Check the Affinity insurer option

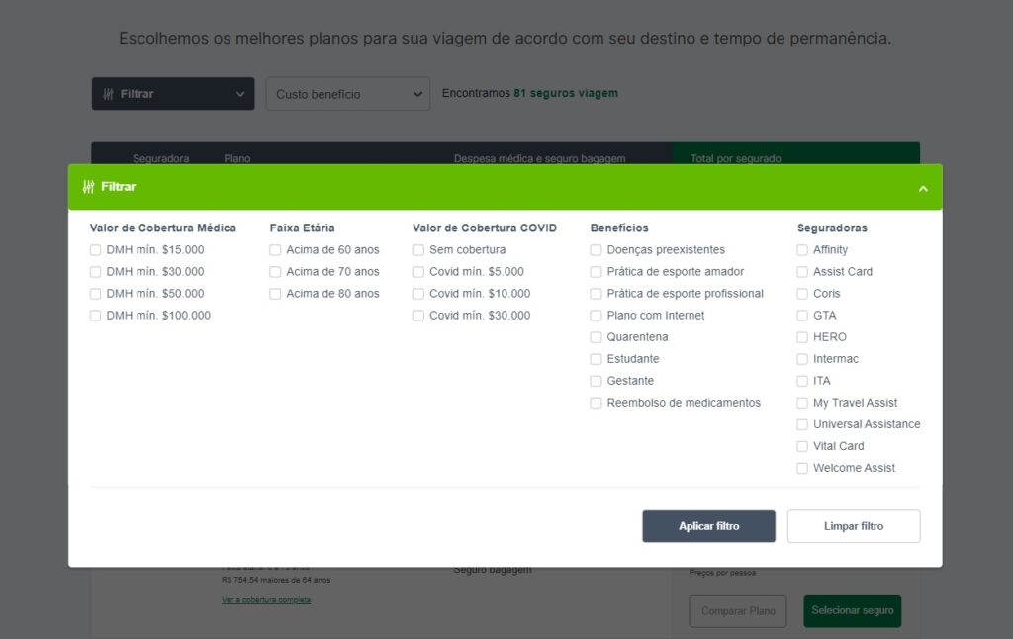801,250
